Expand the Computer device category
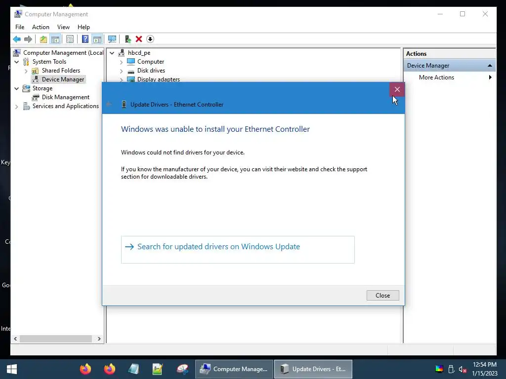The image size is (506, 379). (122, 62)
